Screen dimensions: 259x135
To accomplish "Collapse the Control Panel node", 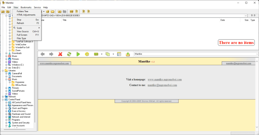I will tap(3, 100).
